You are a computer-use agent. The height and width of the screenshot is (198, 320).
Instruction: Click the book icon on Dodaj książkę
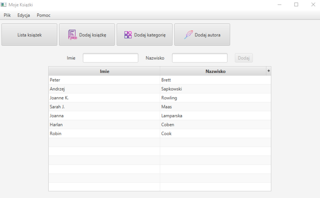click(x=72, y=35)
